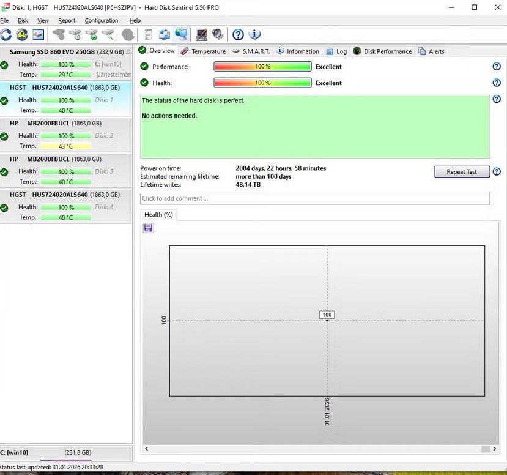The width and height of the screenshot is (507, 475).
Task: Open the Report menu
Action: 67,21
